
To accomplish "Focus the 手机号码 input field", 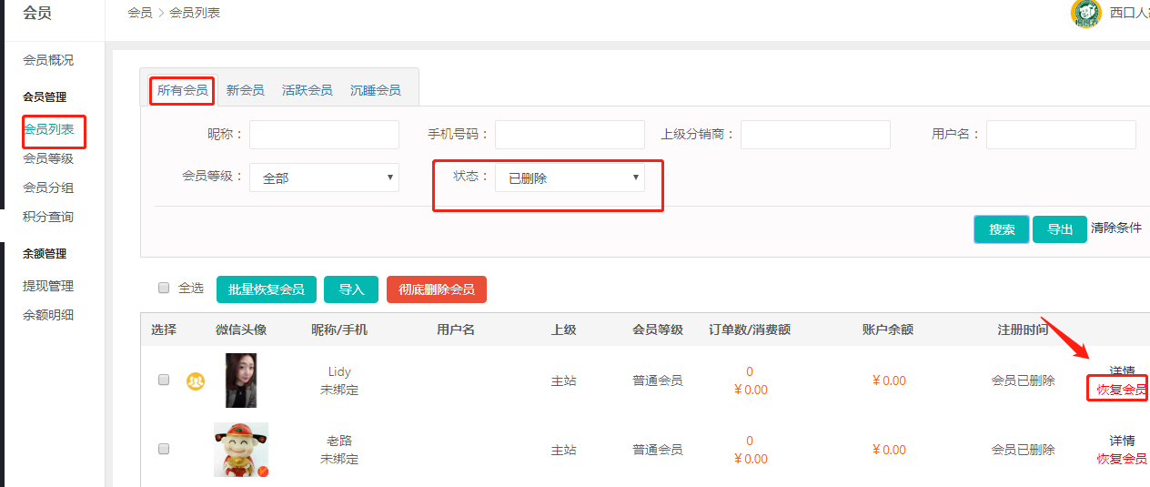I will pos(570,135).
